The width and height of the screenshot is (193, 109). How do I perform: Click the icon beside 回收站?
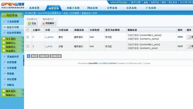pyautogui.click(x=5, y=85)
